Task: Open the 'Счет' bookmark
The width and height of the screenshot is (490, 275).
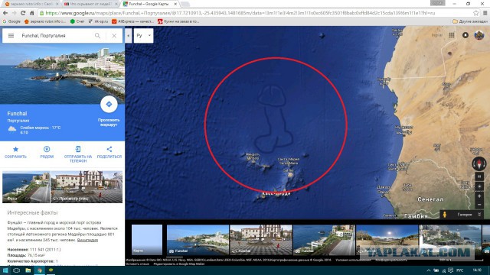Action: coord(77,21)
